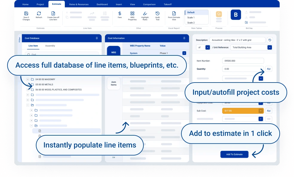Click the 04 00 00 MASONRY folder icon
This screenshot has width=294, height=177.
point(33,79)
